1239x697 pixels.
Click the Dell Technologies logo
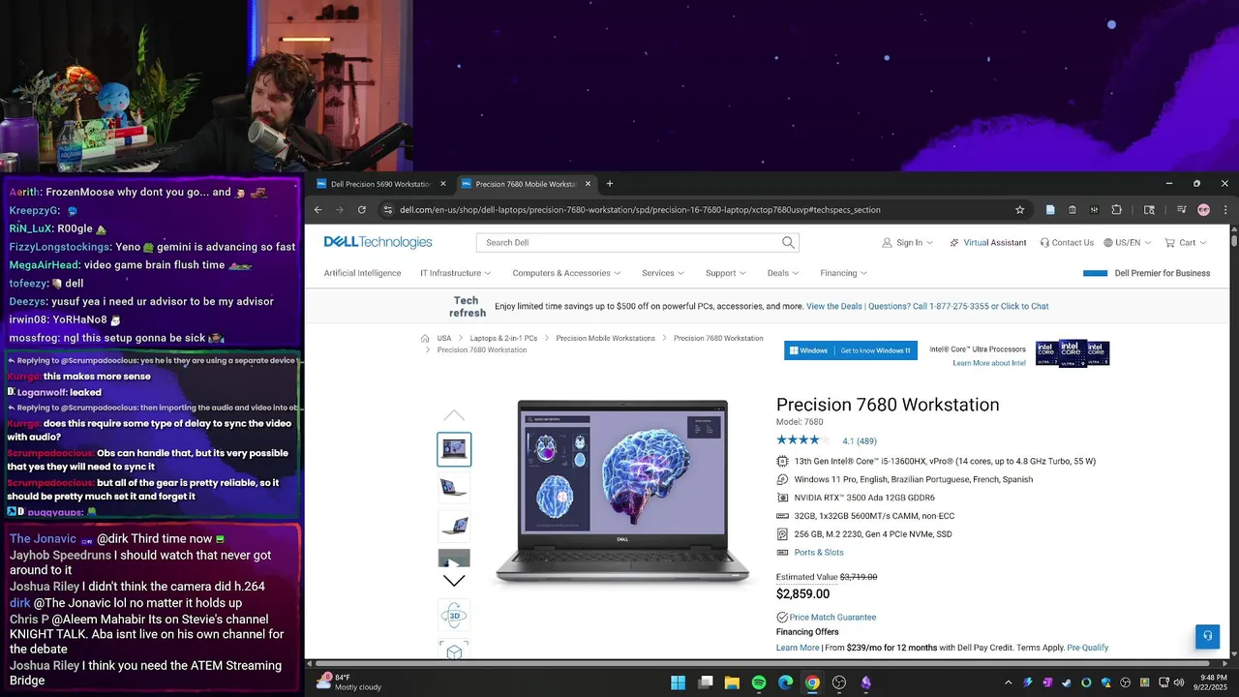(x=378, y=242)
